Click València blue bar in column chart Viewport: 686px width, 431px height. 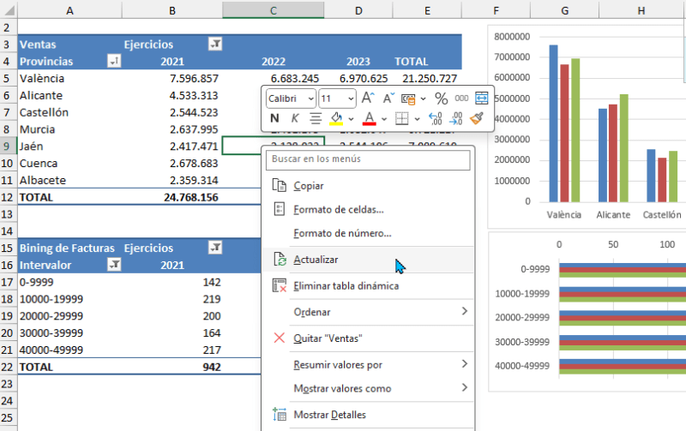tap(553, 123)
